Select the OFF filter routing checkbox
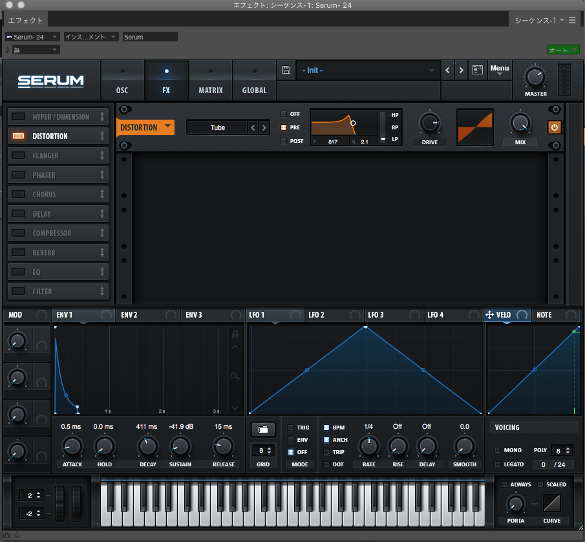This screenshot has width=585, height=542. click(284, 114)
